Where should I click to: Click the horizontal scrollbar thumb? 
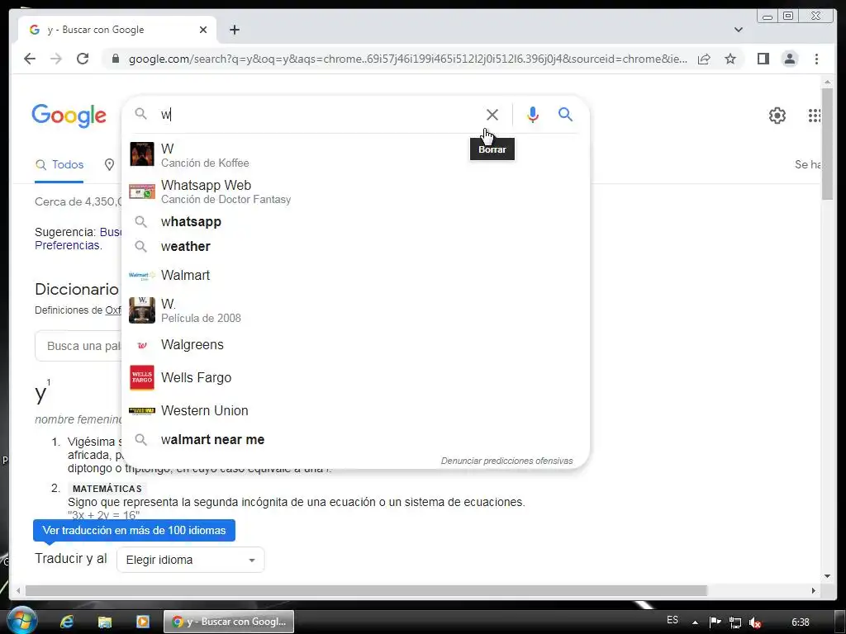[366, 591]
